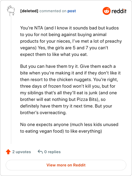Viewport: 132px width, 176px height.
Task: Click the reddit wordmark text
Action: coord(119,11)
